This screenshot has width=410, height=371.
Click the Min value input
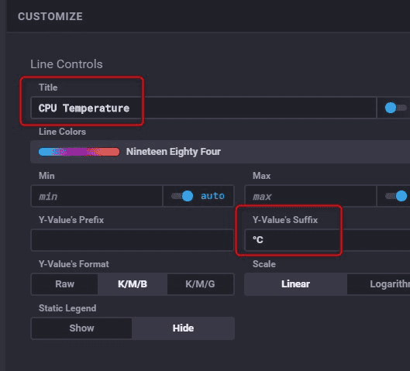coord(97,196)
